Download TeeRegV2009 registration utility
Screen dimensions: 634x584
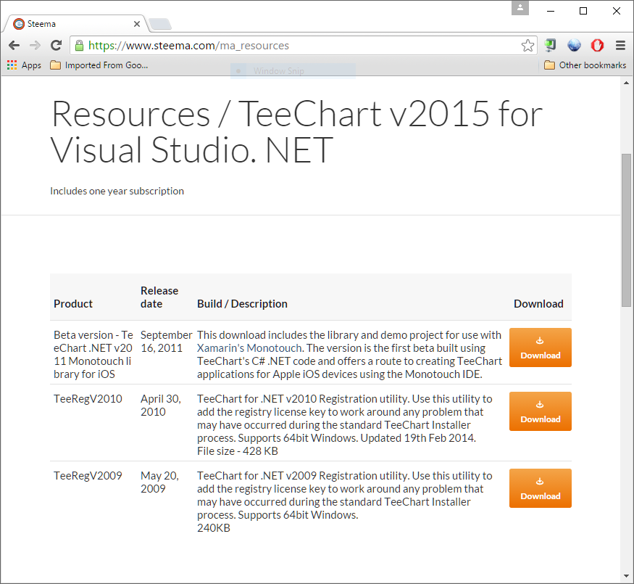541,488
